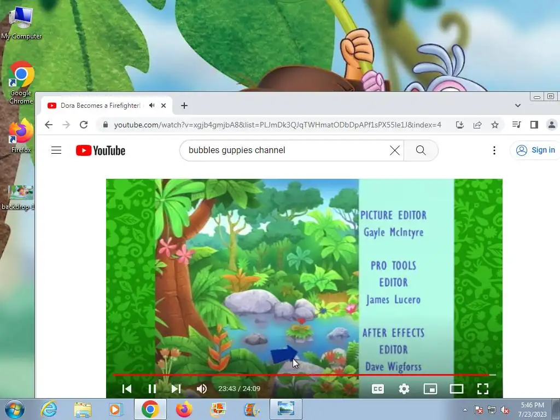Open the YouTube hamburger guide menu

click(x=56, y=150)
